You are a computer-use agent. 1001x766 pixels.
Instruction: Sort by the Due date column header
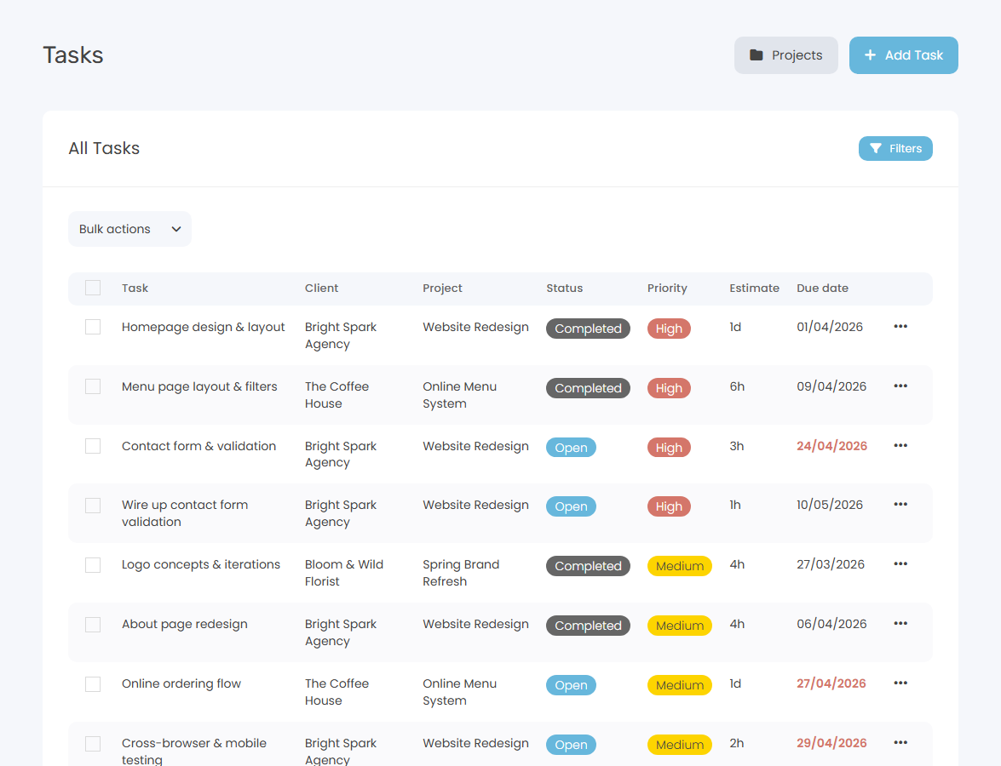point(822,289)
